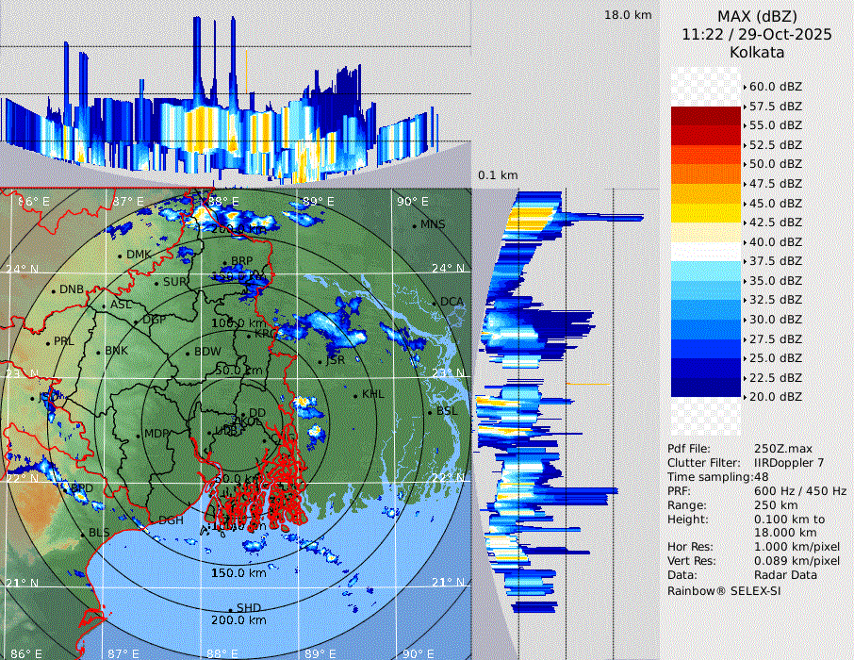Select the orange 47.5 dBZ color band
854x660 pixels.
click(x=706, y=193)
